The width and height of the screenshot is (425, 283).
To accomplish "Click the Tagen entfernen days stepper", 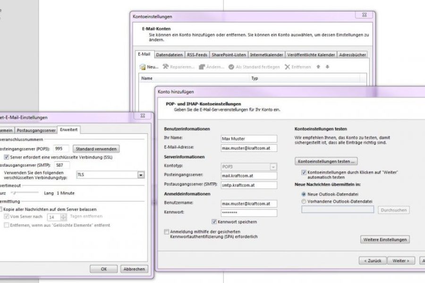I will pos(63,217).
